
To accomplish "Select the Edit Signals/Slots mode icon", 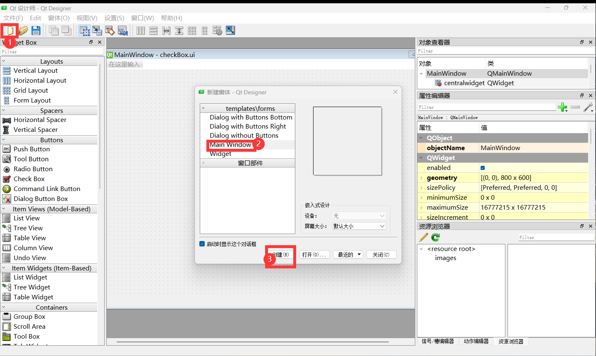I will pos(97,30).
